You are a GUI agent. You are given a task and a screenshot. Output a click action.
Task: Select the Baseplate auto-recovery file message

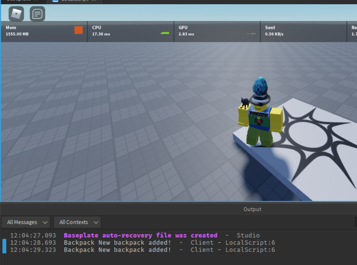tap(141, 235)
